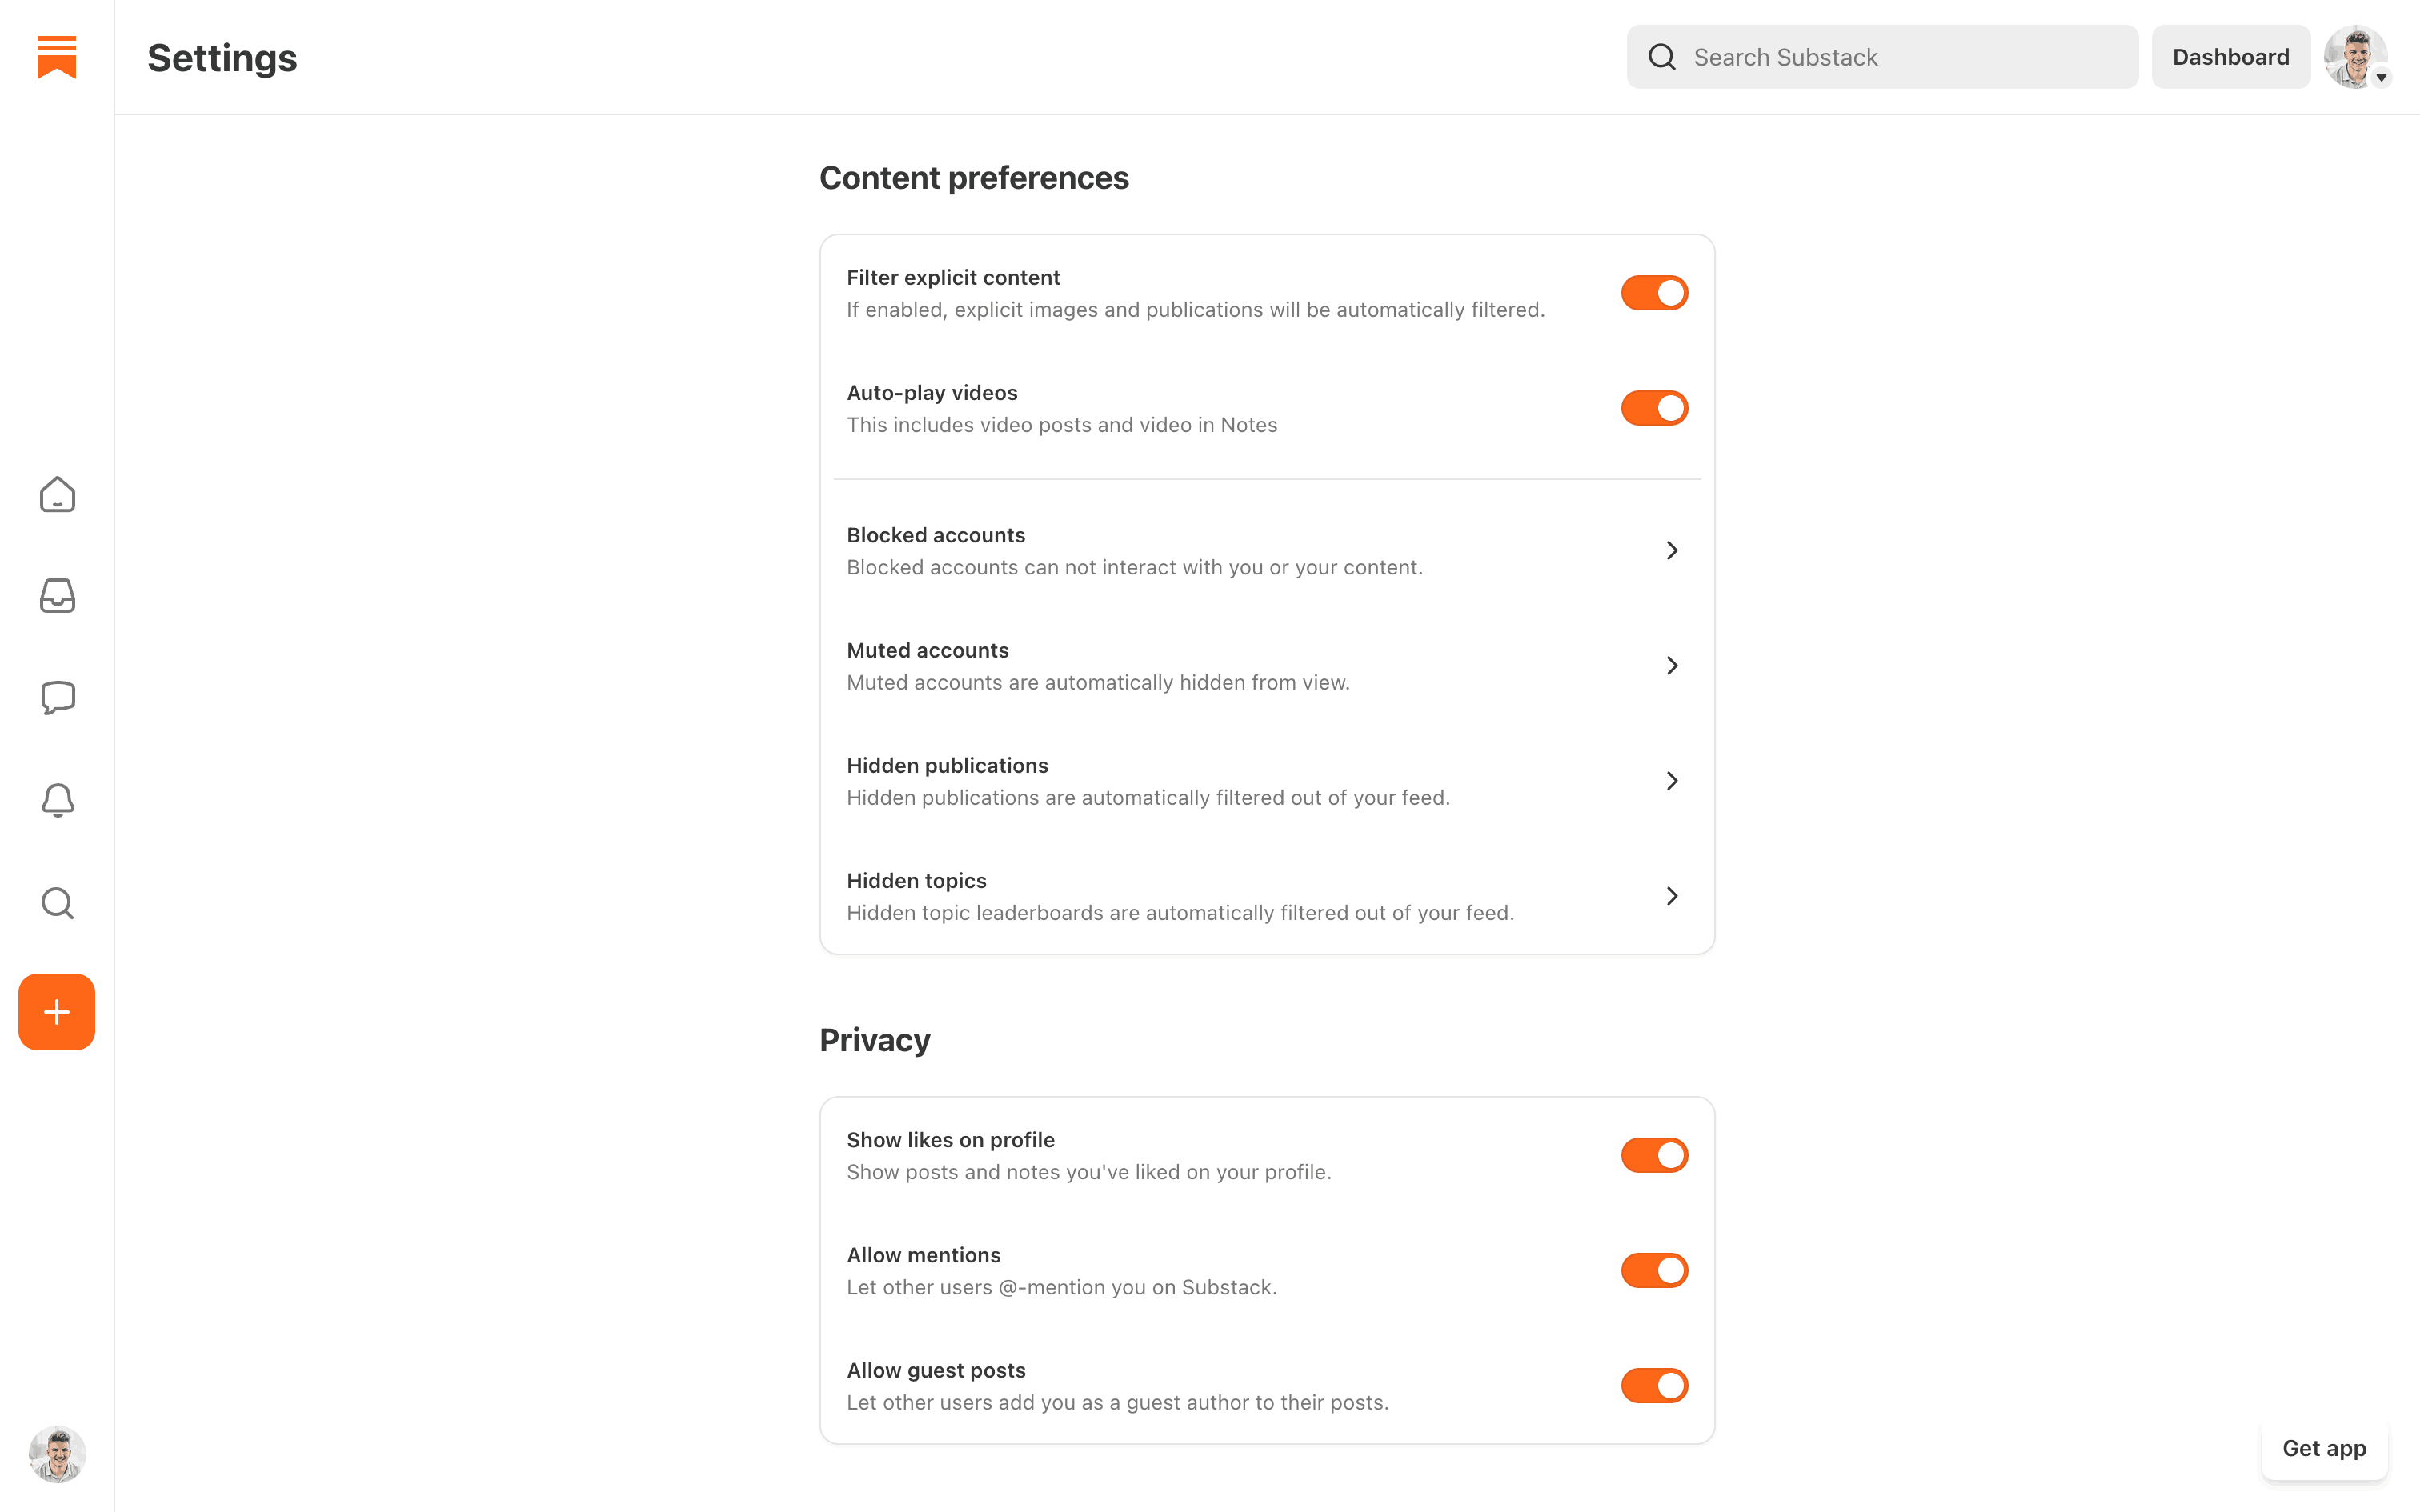This screenshot has height=1512, width=2420.
Task: Disable the Filter explicit content toggle
Action: click(x=1654, y=293)
